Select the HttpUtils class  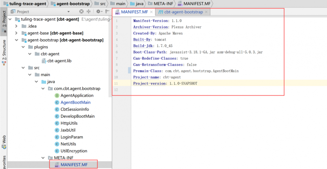pos(69,123)
